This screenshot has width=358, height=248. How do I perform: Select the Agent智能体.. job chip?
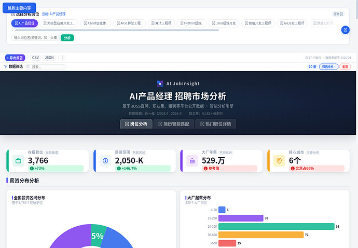95,23
